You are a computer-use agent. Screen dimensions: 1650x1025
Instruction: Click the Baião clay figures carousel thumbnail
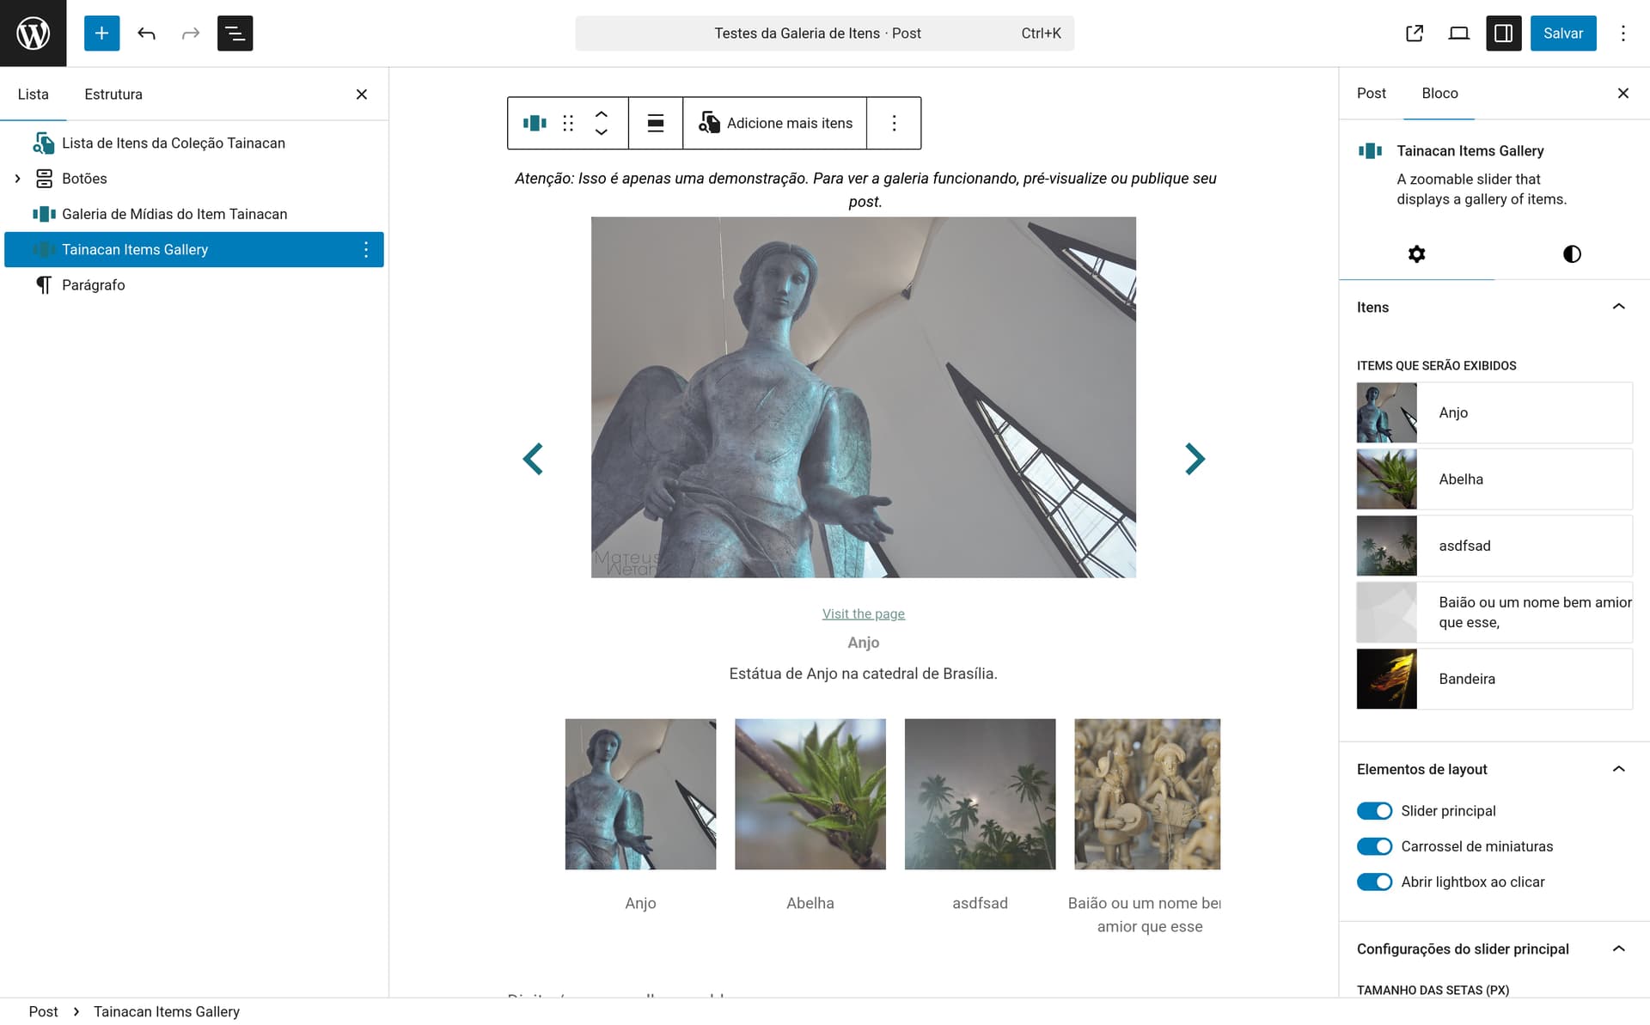click(x=1147, y=794)
